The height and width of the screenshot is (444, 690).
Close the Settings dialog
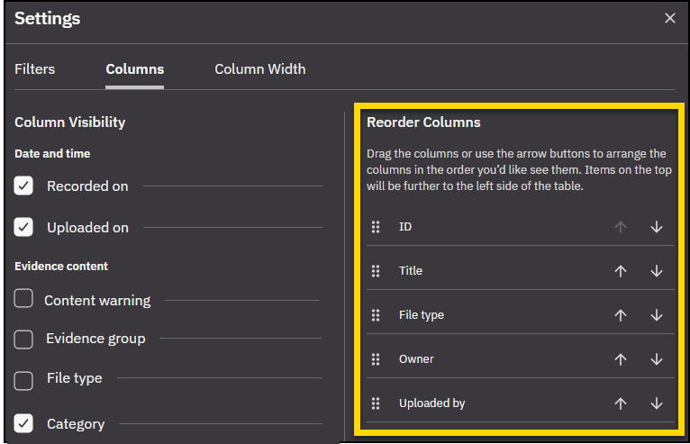[669, 18]
